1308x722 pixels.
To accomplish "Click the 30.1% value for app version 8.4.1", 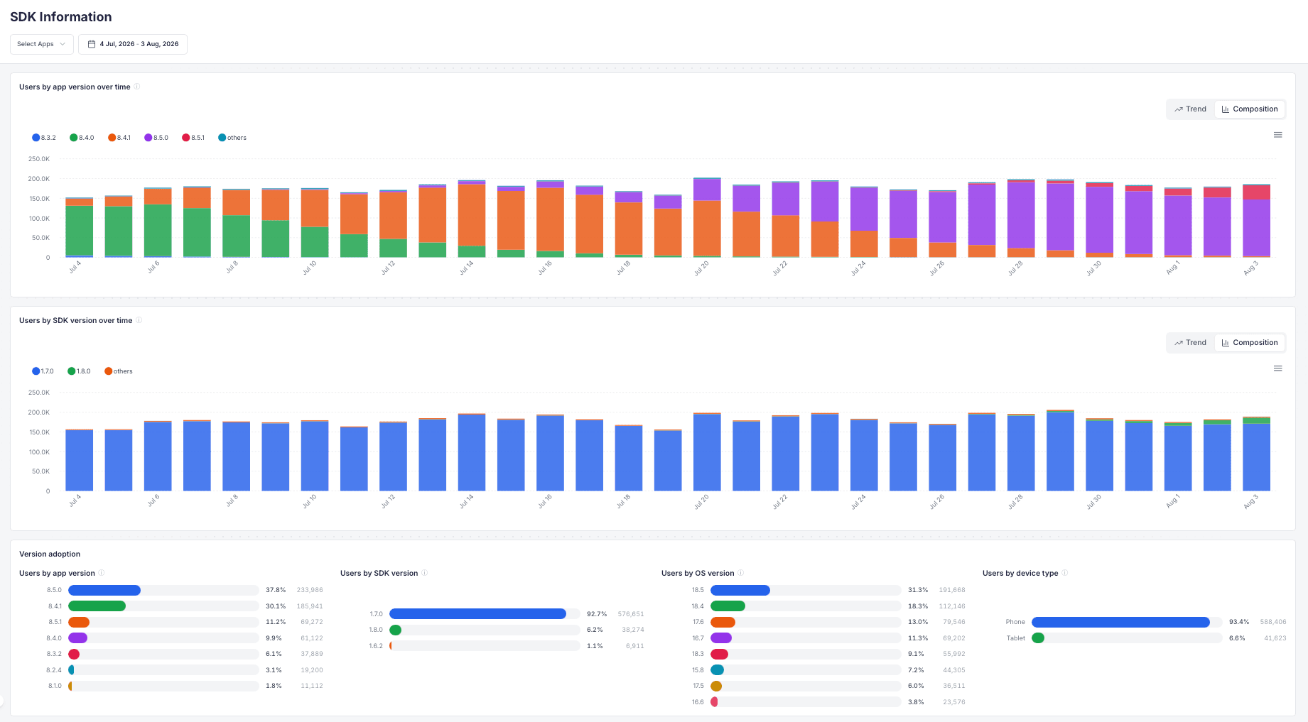I will click(276, 606).
